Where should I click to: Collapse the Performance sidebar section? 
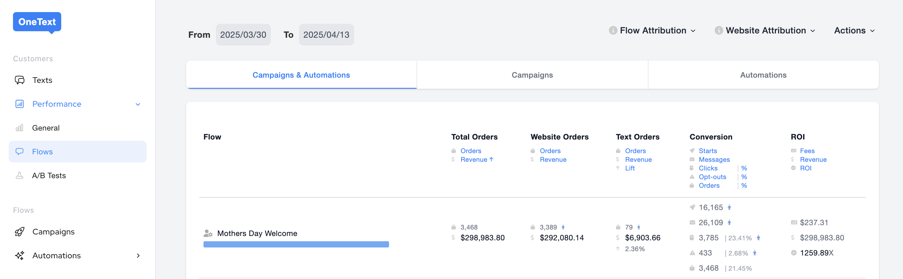pos(138,105)
